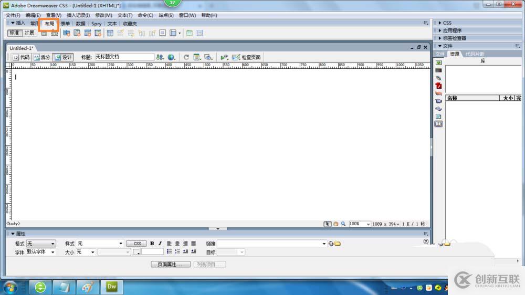This screenshot has height=295, width=525.
Task: Click the text color swatch box
Action: click(x=136, y=252)
